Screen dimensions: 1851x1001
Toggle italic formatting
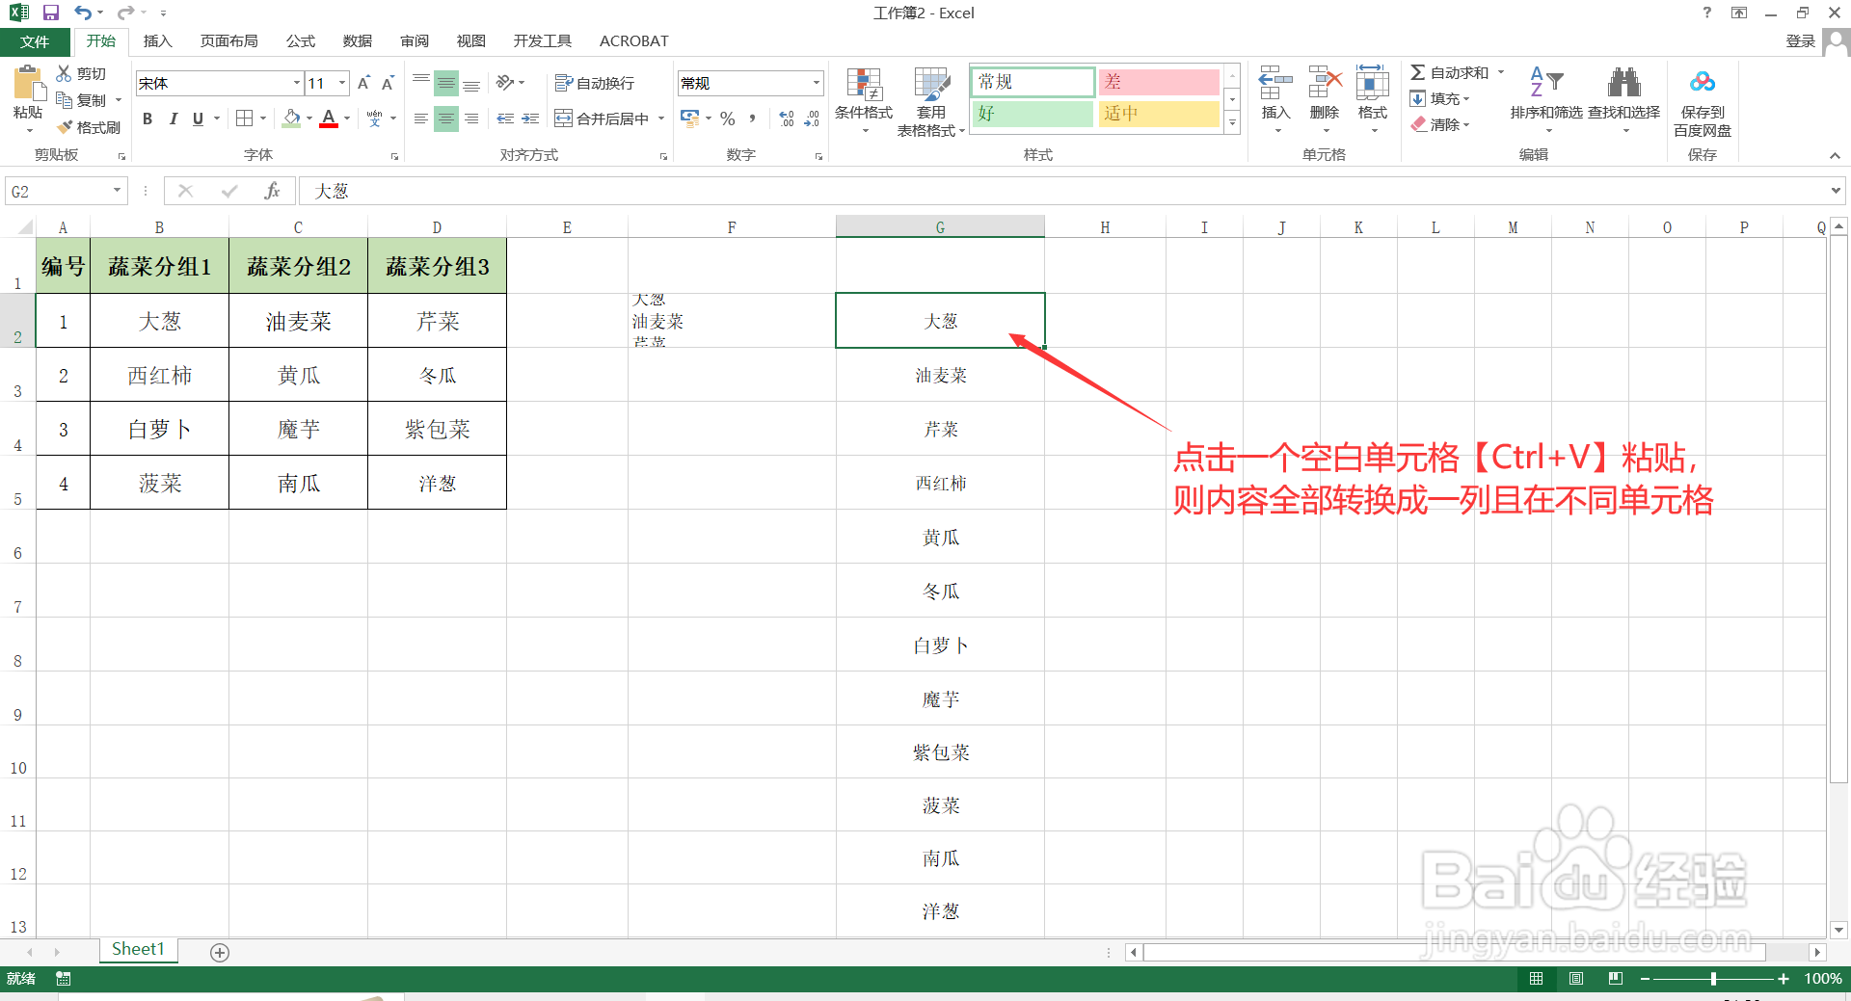tap(173, 119)
